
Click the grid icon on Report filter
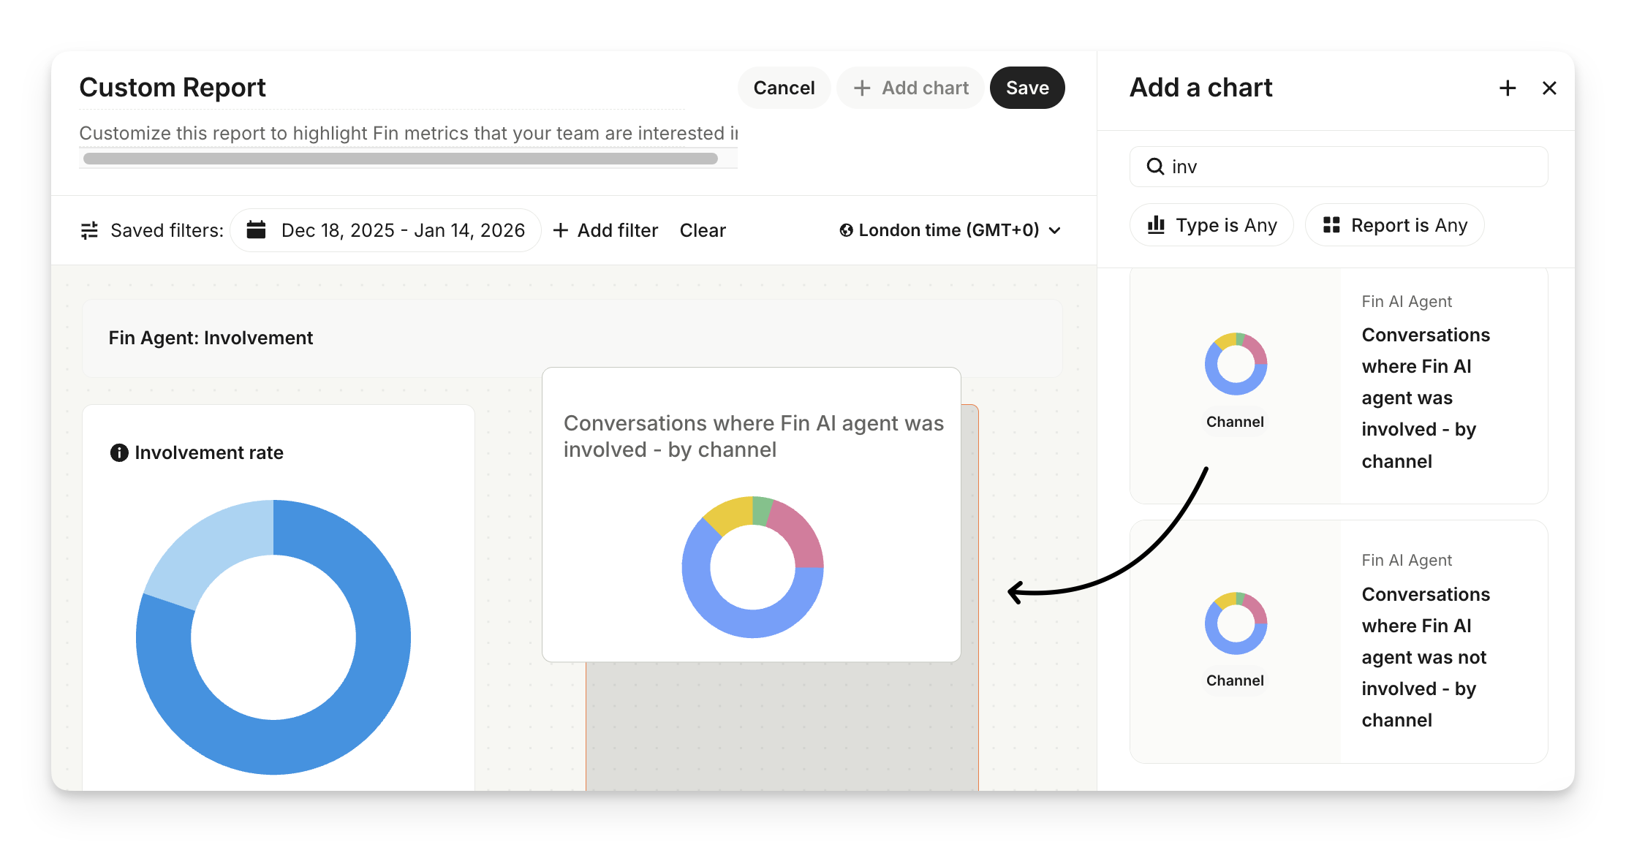point(1331,225)
